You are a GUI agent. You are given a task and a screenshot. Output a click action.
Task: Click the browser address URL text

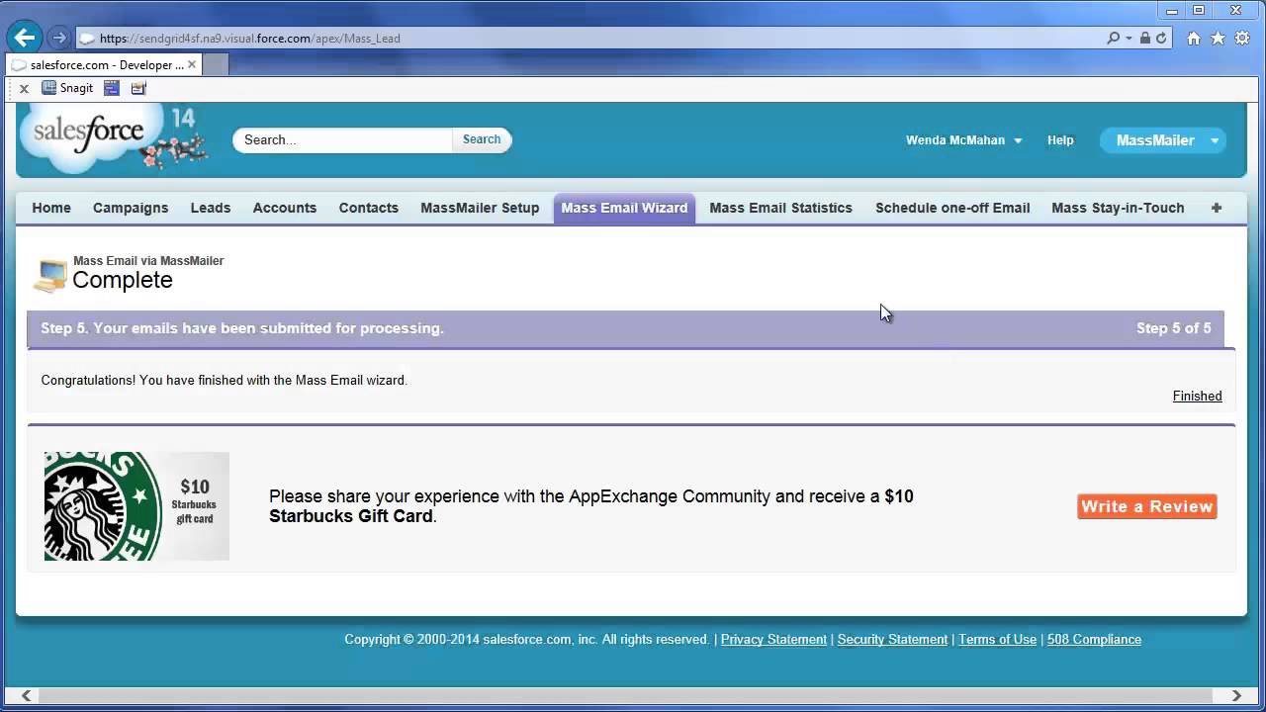point(250,39)
